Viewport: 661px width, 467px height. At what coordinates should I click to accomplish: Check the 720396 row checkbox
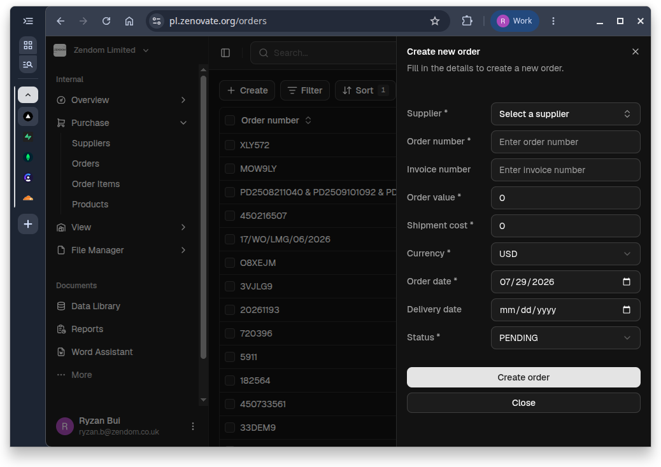(230, 334)
